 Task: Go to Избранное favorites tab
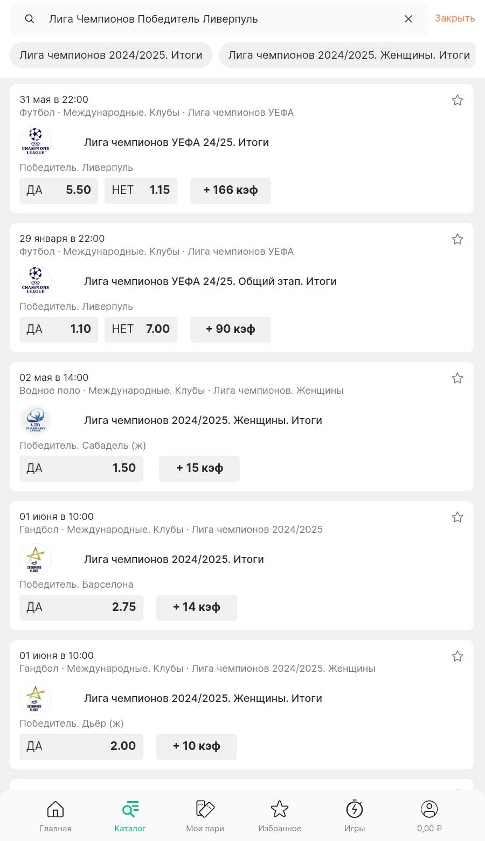[280, 815]
